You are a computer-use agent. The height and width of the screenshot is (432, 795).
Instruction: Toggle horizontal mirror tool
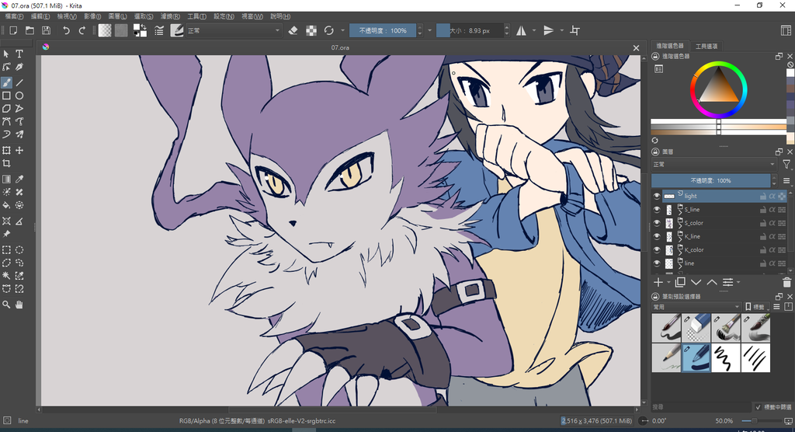pos(521,30)
